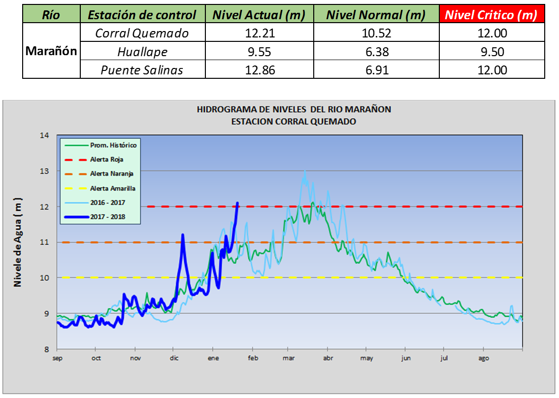Viewport: 559px width, 398px height.
Task: Click the x-axis label 'sep'
Action: coord(58,358)
